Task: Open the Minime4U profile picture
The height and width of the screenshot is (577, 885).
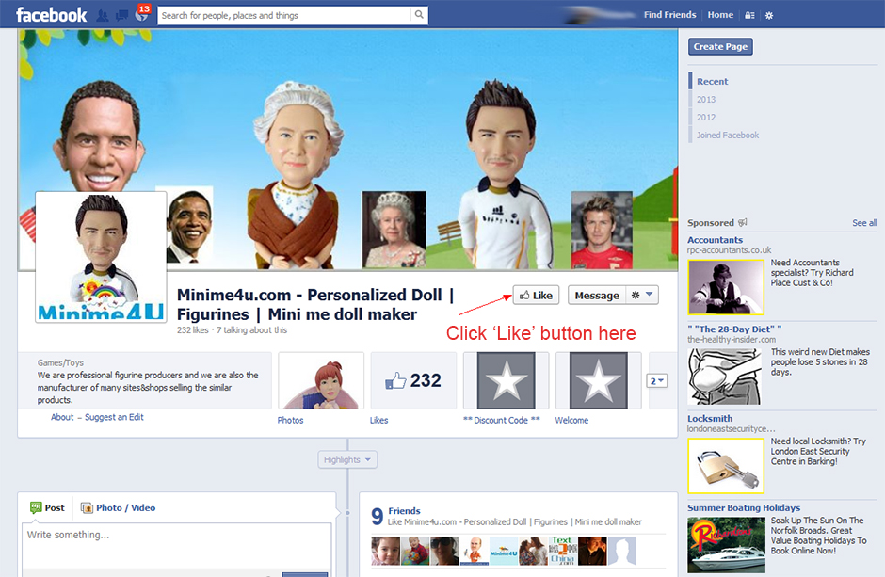Action: (101, 257)
